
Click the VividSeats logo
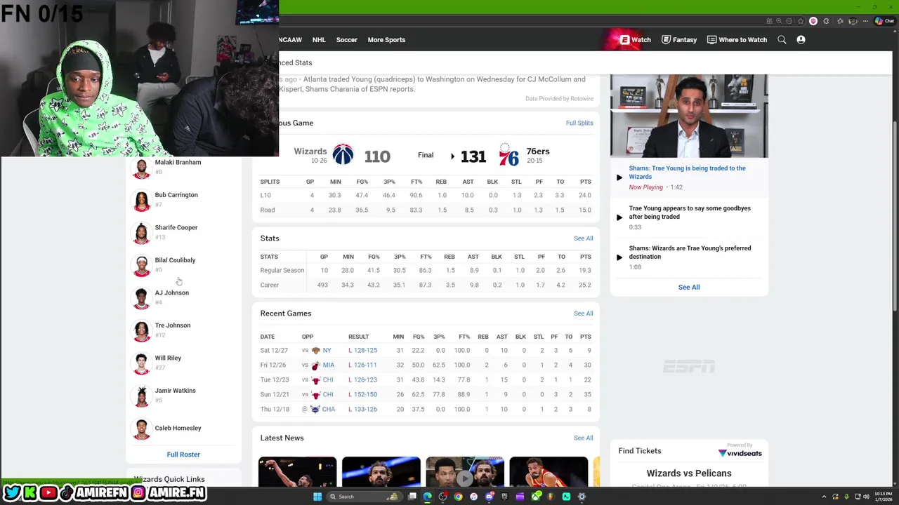[x=740, y=452]
